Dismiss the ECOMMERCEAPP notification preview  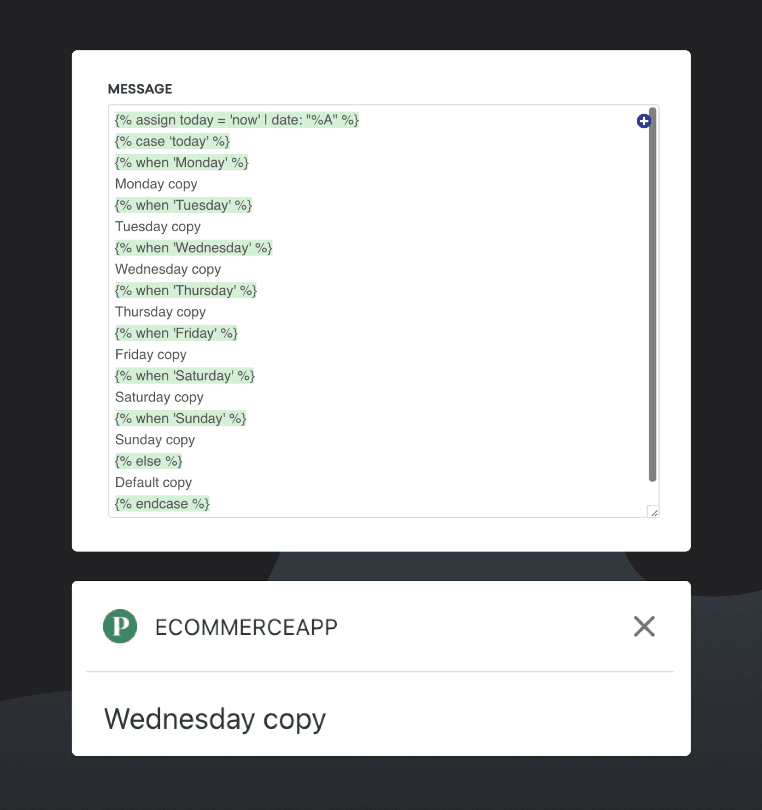644,626
